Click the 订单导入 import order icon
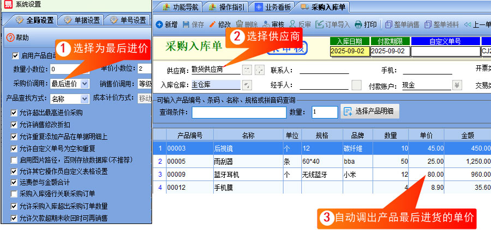The width and height of the screenshot is (491, 230). tap(320, 24)
